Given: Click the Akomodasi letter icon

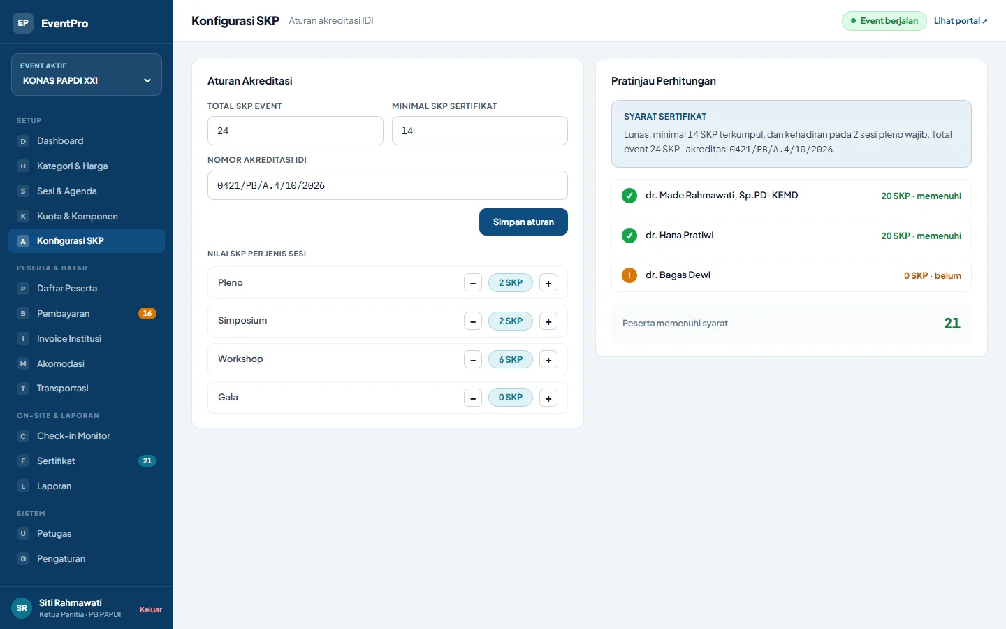Looking at the screenshot, I should pos(23,364).
